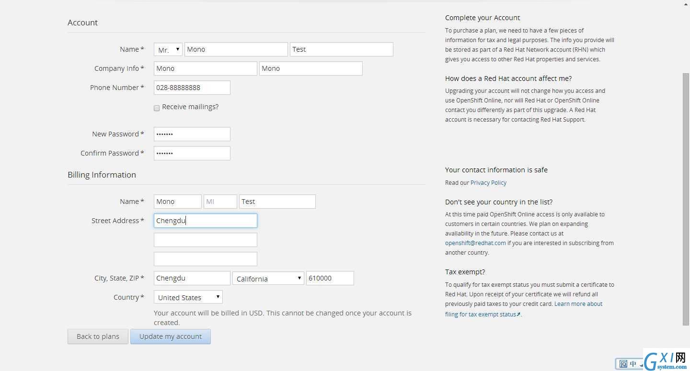
Task: Click the account first name field Mono
Action: [x=236, y=49]
